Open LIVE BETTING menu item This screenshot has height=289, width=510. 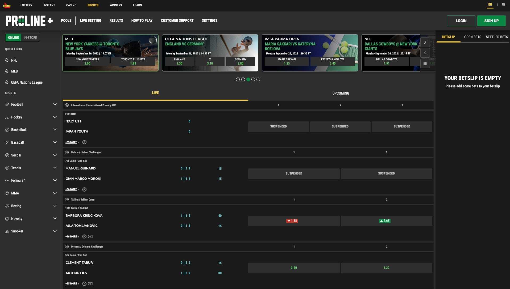click(x=90, y=20)
